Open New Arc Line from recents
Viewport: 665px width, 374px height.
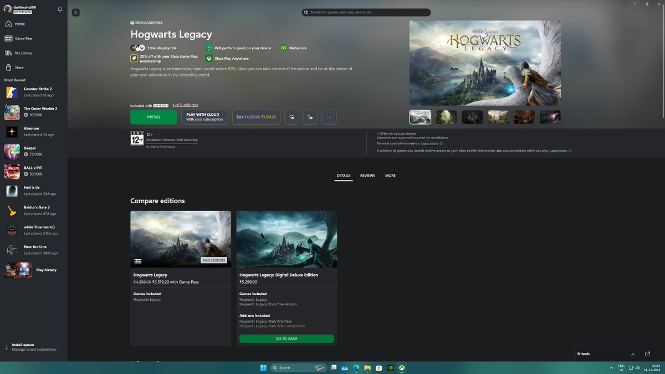(34, 250)
